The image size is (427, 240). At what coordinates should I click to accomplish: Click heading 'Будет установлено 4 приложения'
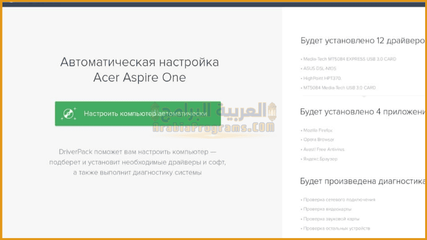pos(362,111)
